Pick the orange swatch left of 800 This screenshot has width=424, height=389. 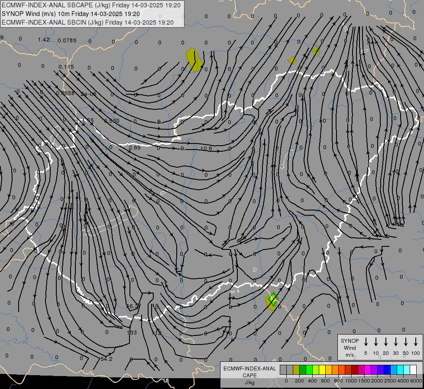click(335, 370)
